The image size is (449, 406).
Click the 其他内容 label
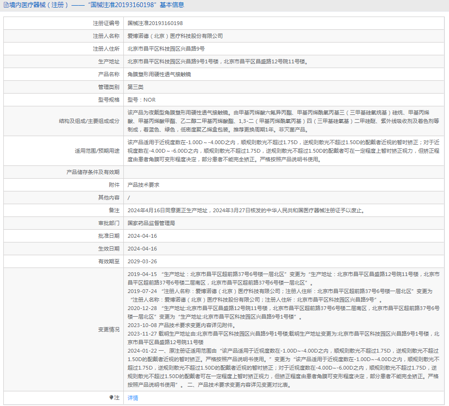pos(109,198)
